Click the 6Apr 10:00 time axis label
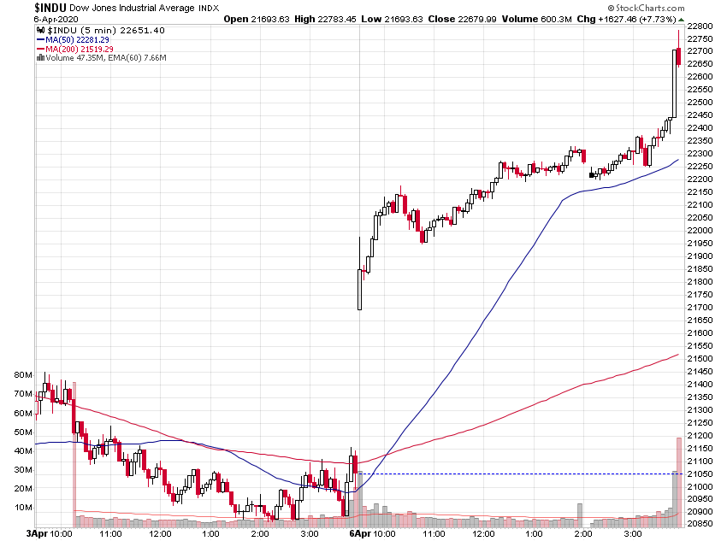 [372, 533]
